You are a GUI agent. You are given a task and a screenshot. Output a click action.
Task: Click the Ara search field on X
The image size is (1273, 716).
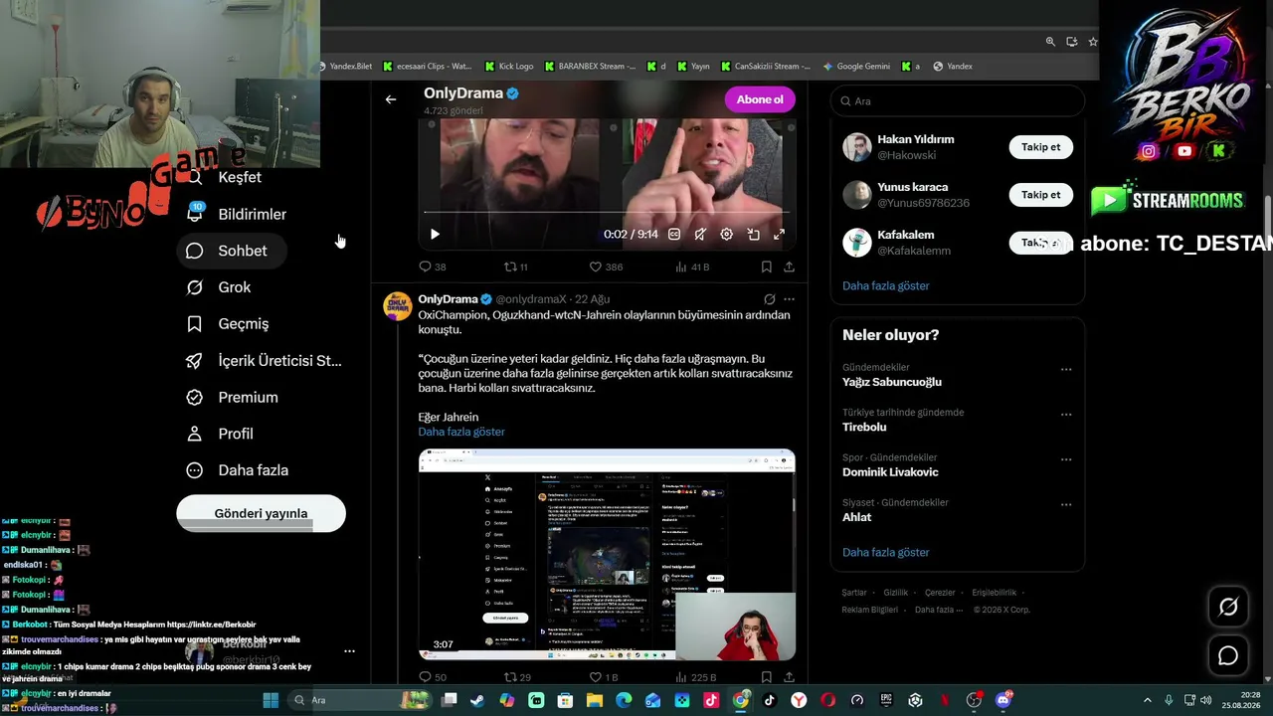(x=957, y=100)
